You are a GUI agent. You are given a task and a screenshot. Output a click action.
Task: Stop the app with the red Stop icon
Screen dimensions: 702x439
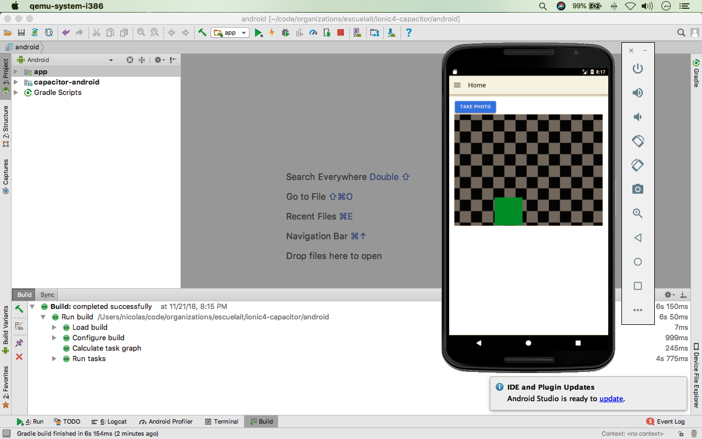pyautogui.click(x=339, y=32)
